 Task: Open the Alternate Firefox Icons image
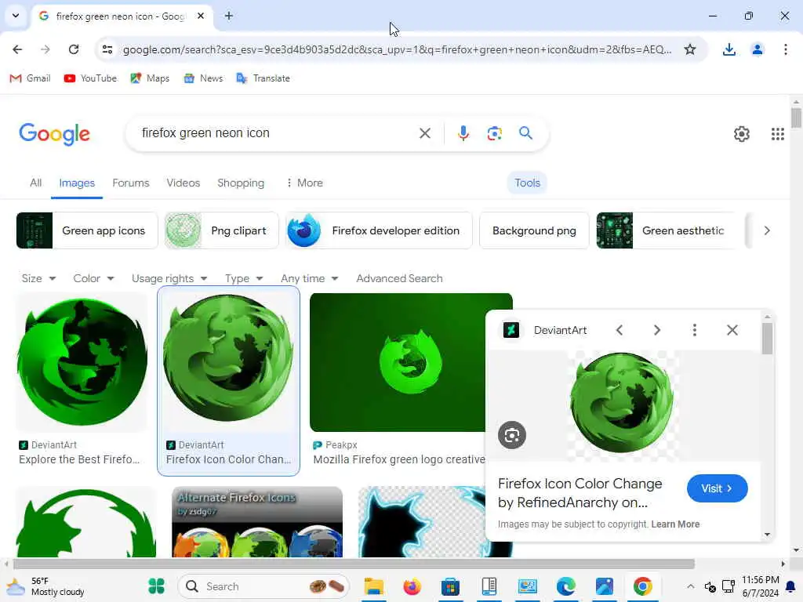(x=257, y=521)
